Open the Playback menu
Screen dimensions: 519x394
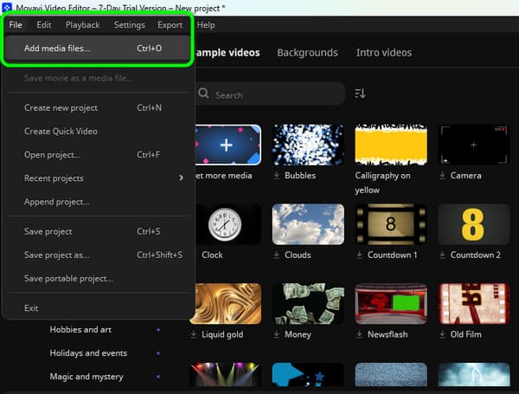(x=82, y=25)
